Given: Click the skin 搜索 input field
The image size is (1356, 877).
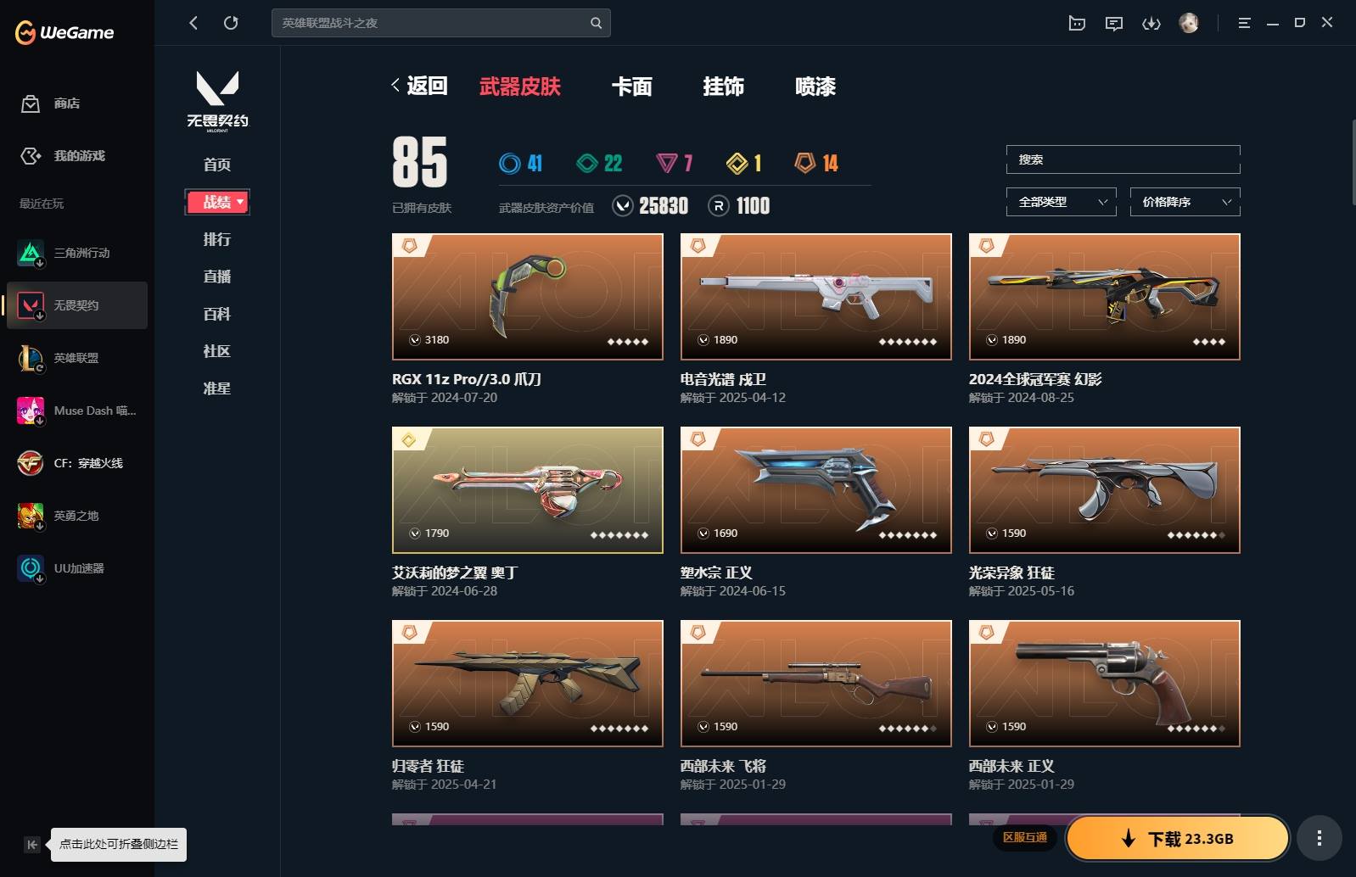Looking at the screenshot, I should (x=1123, y=159).
